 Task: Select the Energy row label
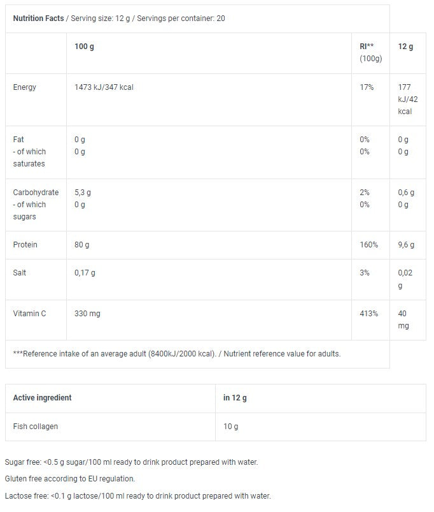click(25, 87)
